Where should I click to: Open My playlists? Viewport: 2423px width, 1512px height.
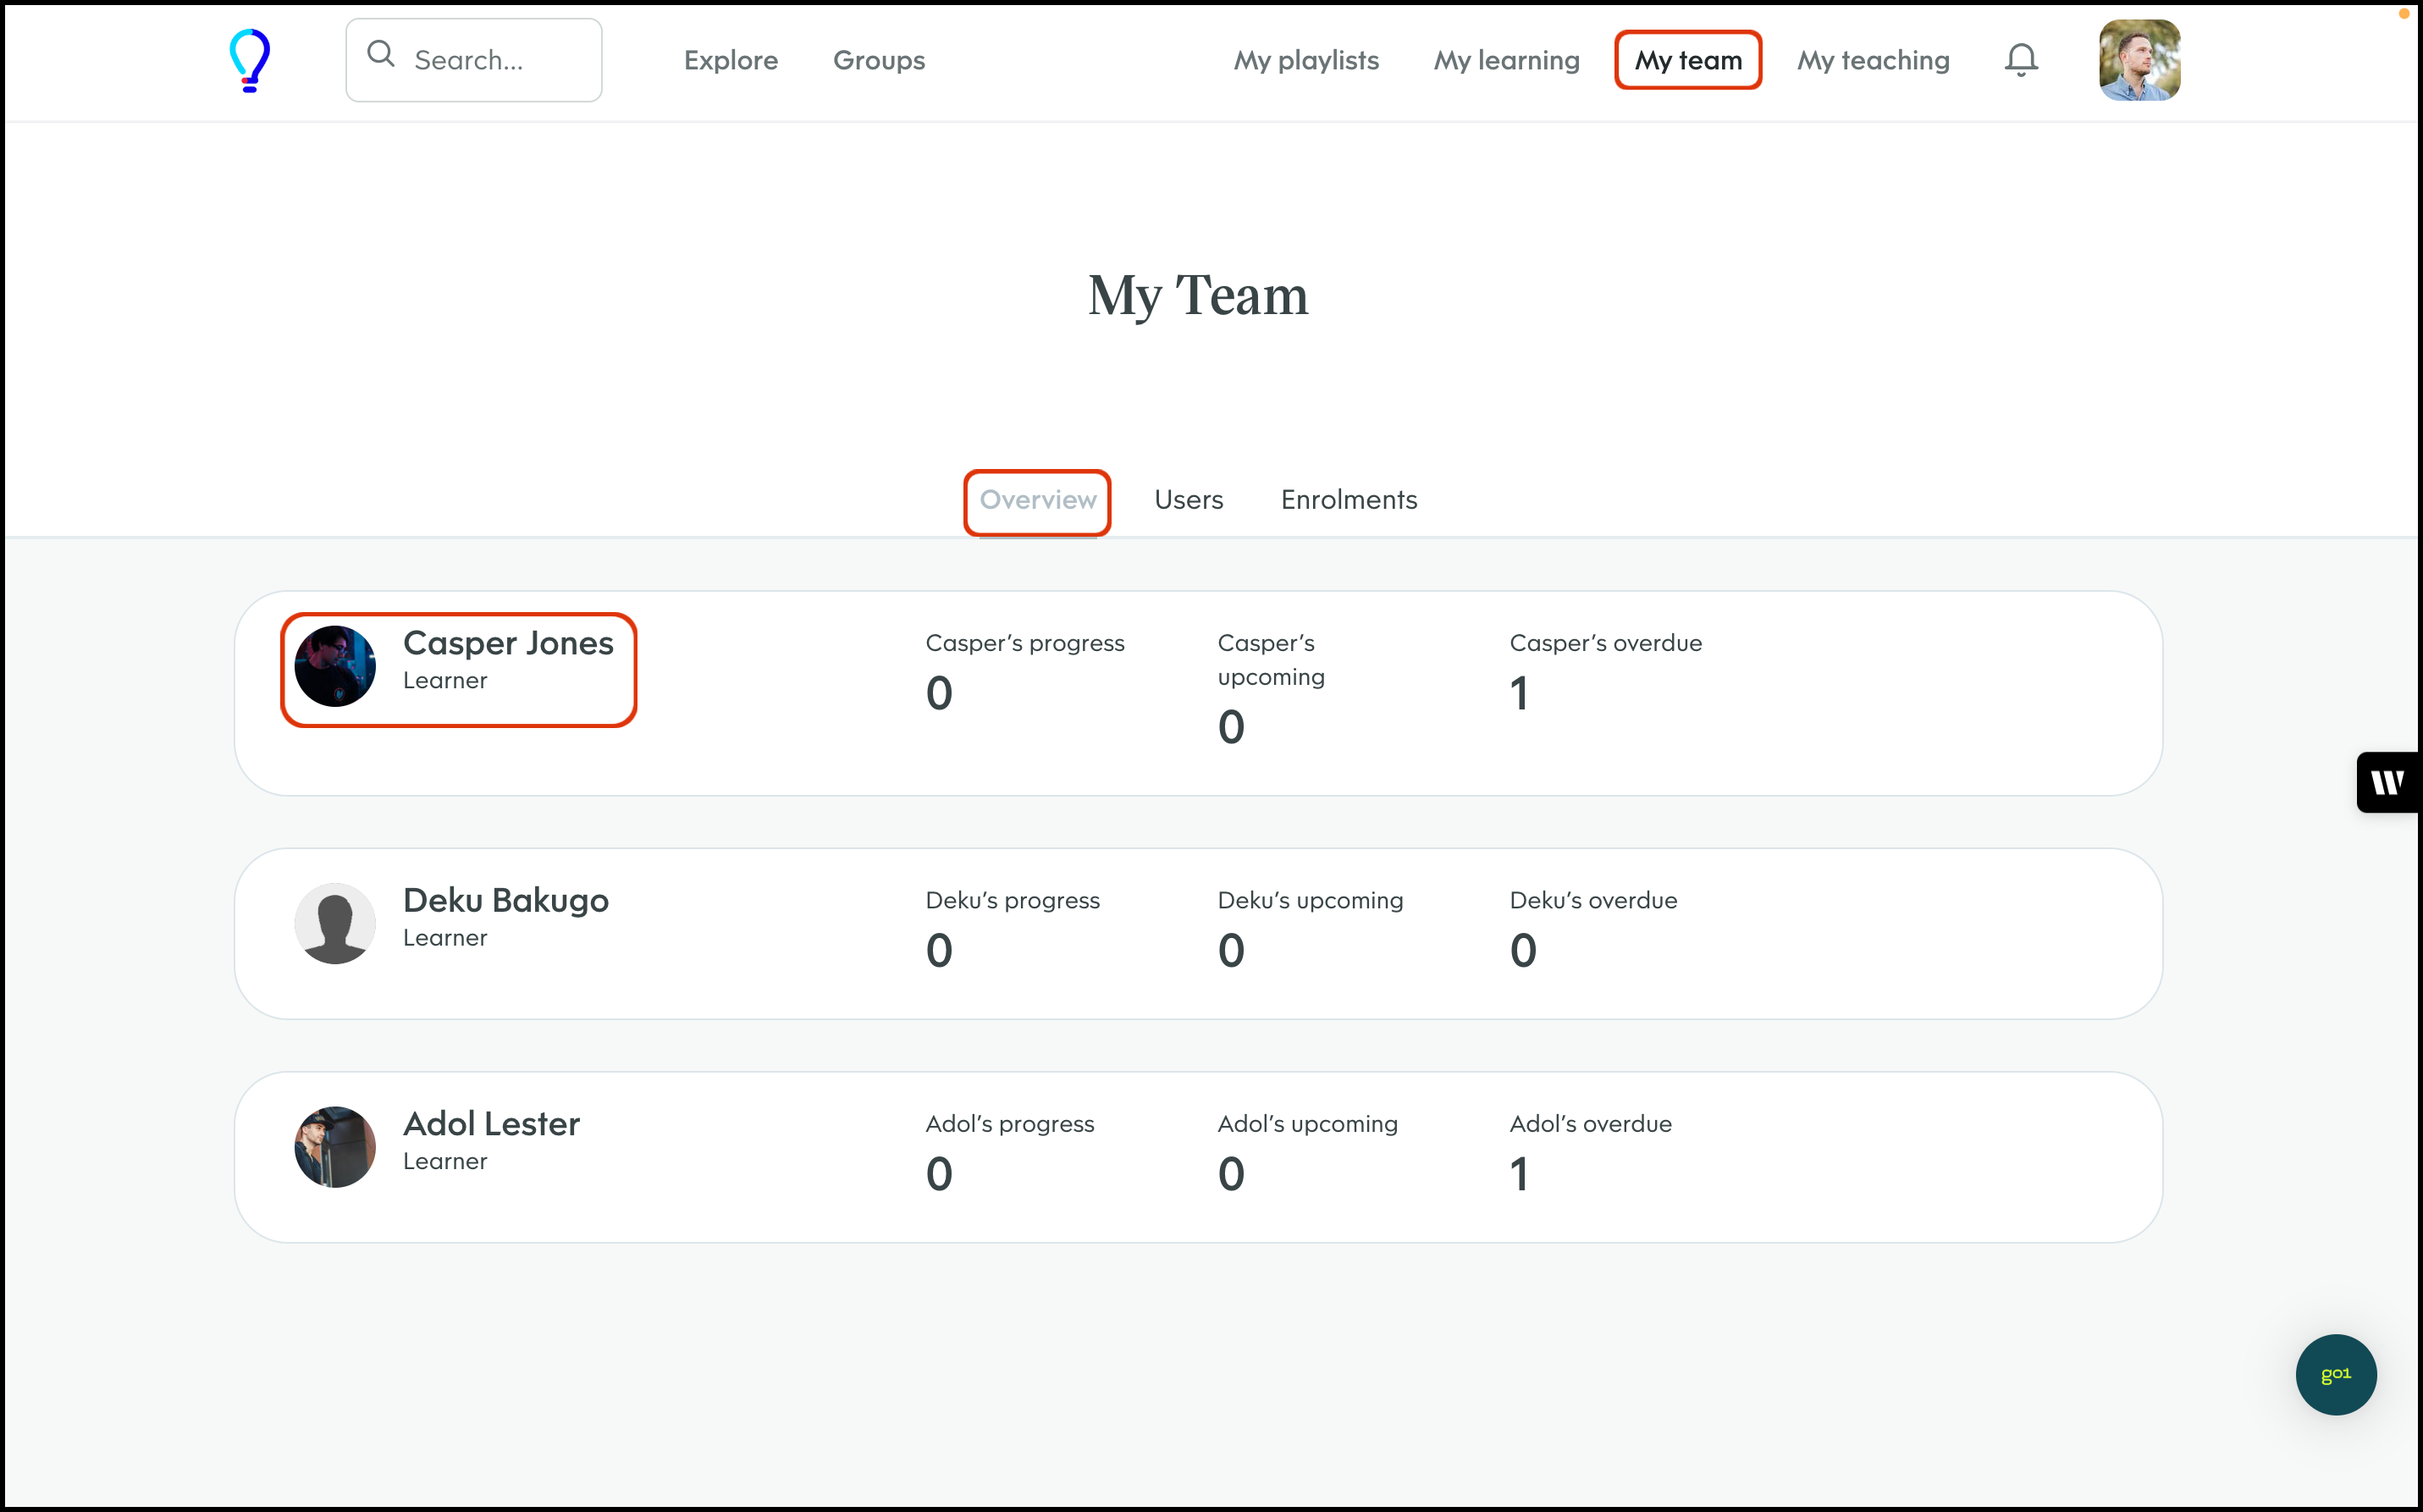pyautogui.click(x=1306, y=60)
